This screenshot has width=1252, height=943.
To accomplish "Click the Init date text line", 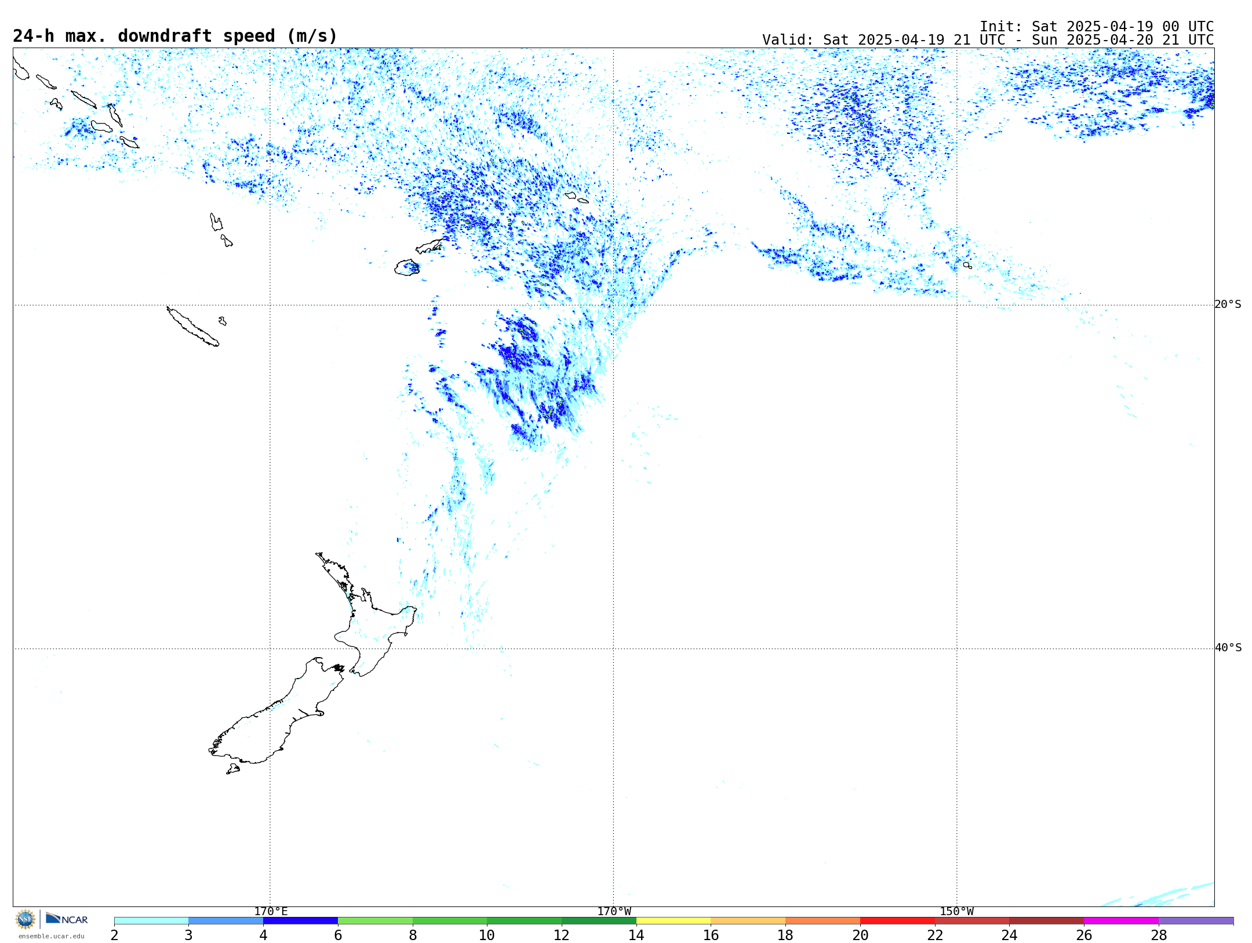I will (1096, 27).
